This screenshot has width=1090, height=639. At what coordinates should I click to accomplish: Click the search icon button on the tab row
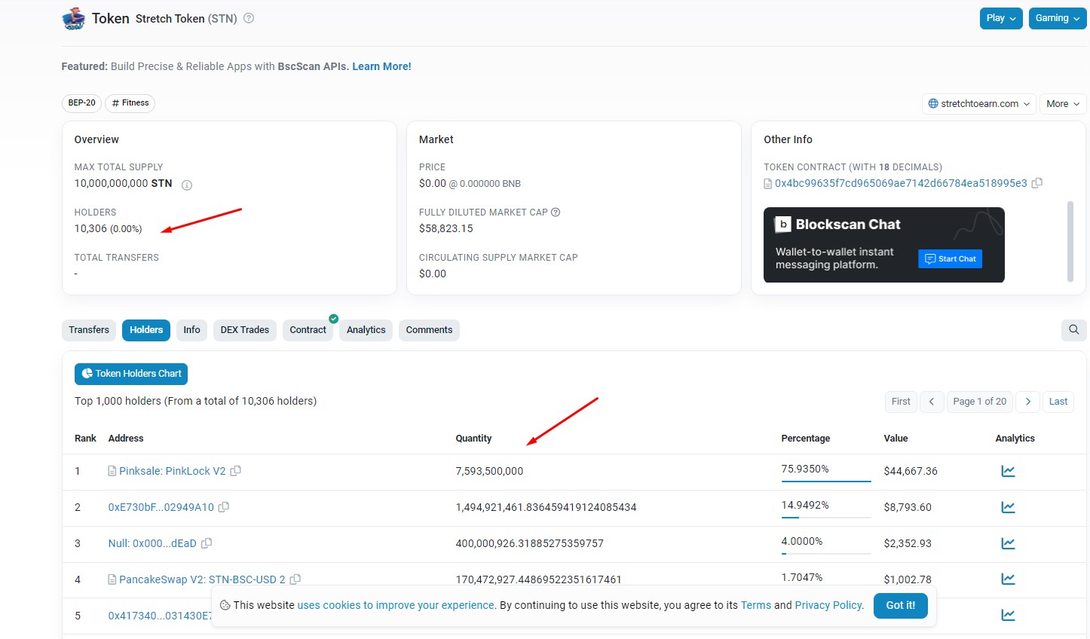pyautogui.click(x=1073, y=329)
